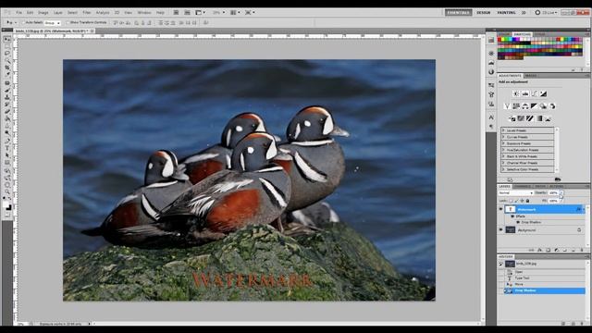The height and width of the screenshot is (333, 592).
Task: Add a Curves adjustment layer
Action: click(535, 93)
